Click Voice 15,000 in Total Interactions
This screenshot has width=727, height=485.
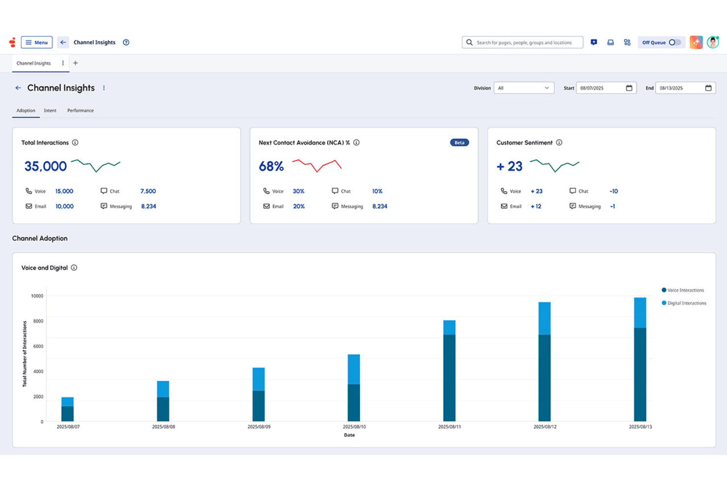64,191
